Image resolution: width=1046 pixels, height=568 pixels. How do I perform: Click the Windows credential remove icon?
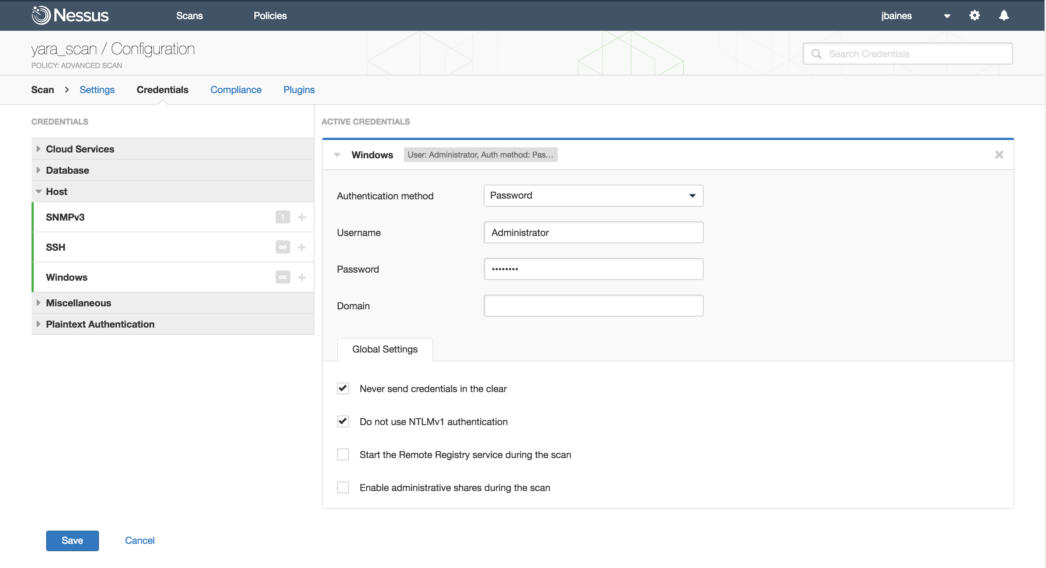(999, 155)
